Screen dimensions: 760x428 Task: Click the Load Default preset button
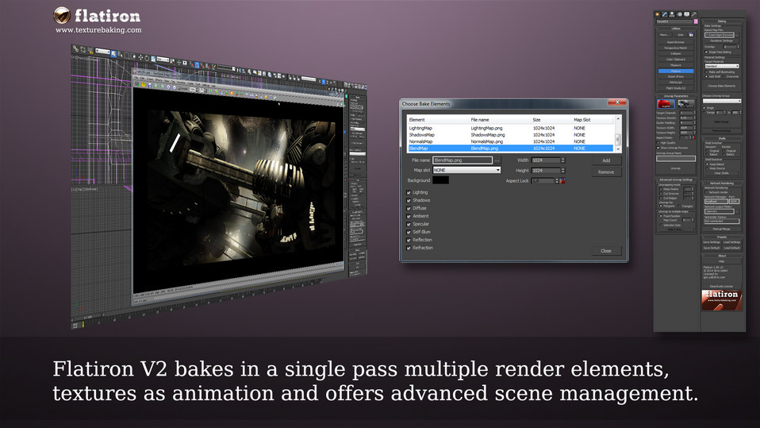pyautogui.click(x=732, y=248)
